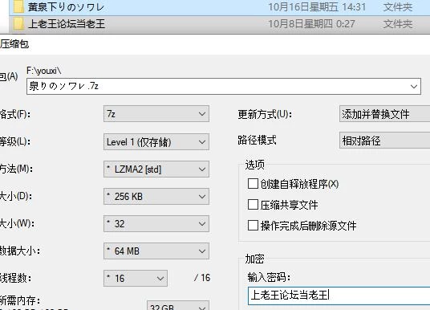Screen dimensions: 430x310
Task: Click the date 10月16日星期五 14:31
Action: (x=317, y=7)
